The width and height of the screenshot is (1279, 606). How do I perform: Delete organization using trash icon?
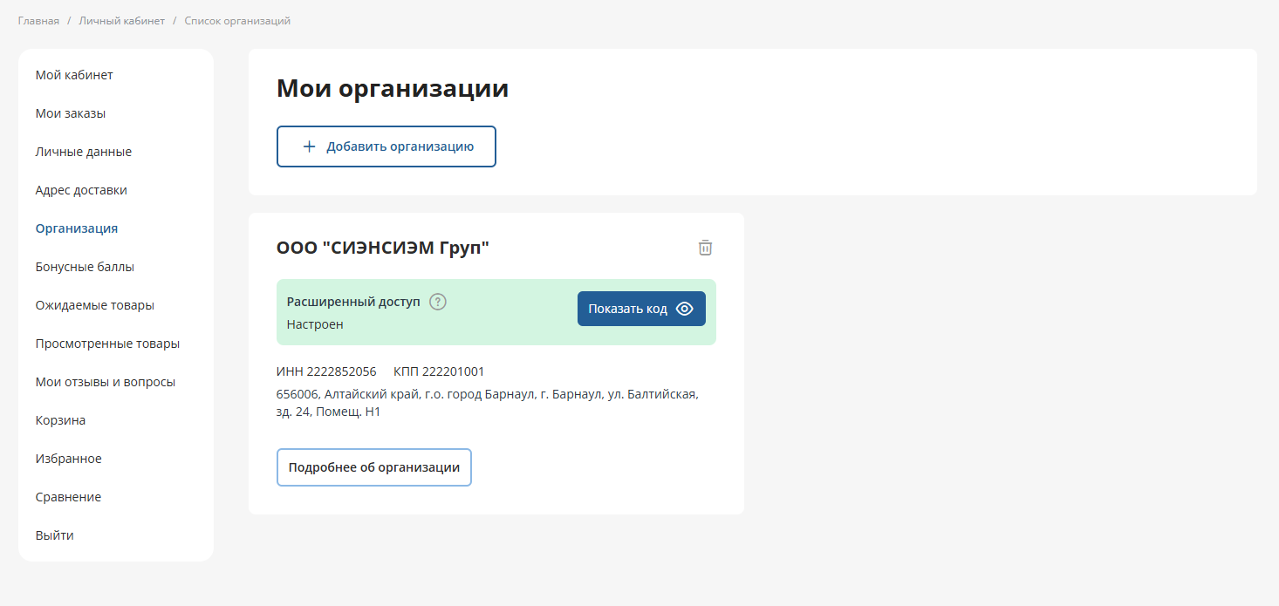coord(705,248)
